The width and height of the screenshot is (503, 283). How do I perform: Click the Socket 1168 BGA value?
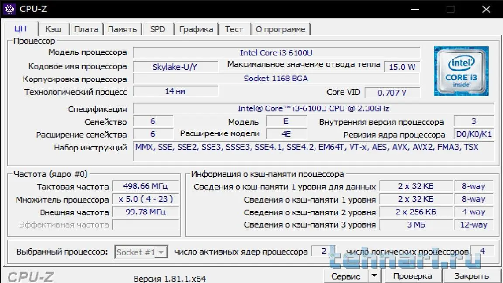(x=276, y=79)
